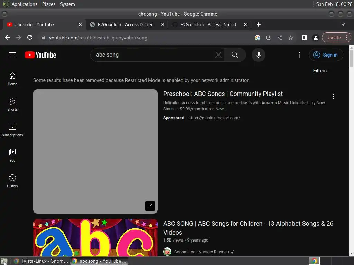Reload the current page
This screenshot has width=354, height=265.
[30, 37]
